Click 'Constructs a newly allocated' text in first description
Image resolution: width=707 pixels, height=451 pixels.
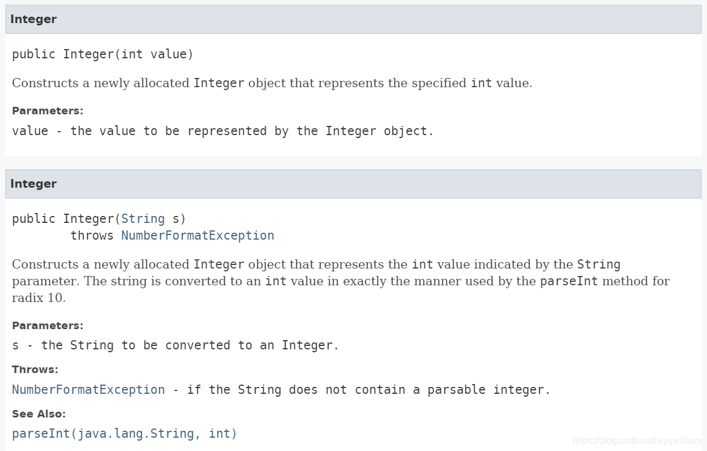tap(101, 83)
